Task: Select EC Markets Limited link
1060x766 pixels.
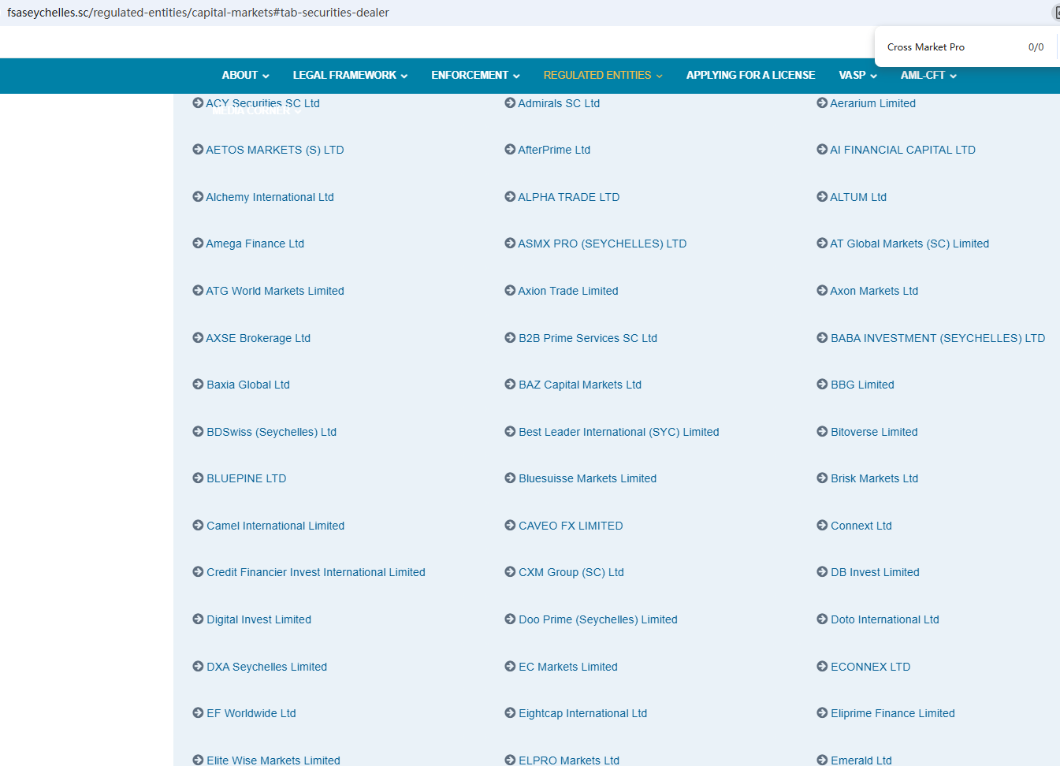Action: pos(567,667)
